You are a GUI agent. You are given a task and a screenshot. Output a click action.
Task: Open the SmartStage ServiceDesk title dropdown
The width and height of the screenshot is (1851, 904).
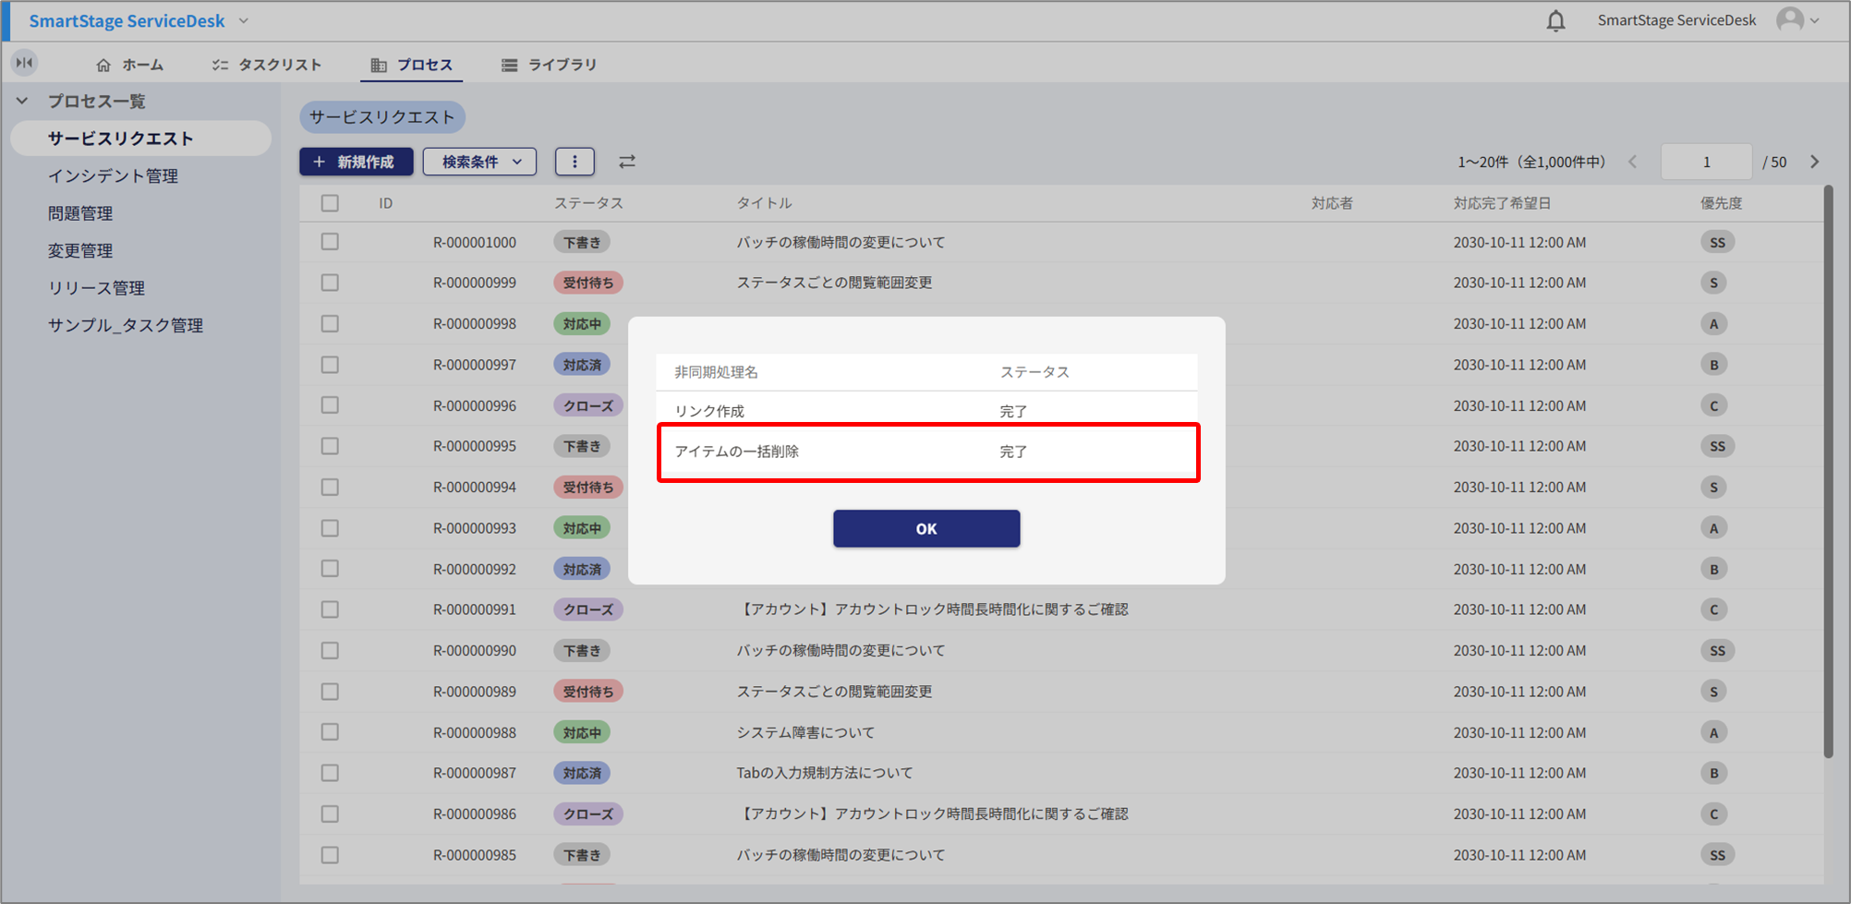tap(244, 20)
